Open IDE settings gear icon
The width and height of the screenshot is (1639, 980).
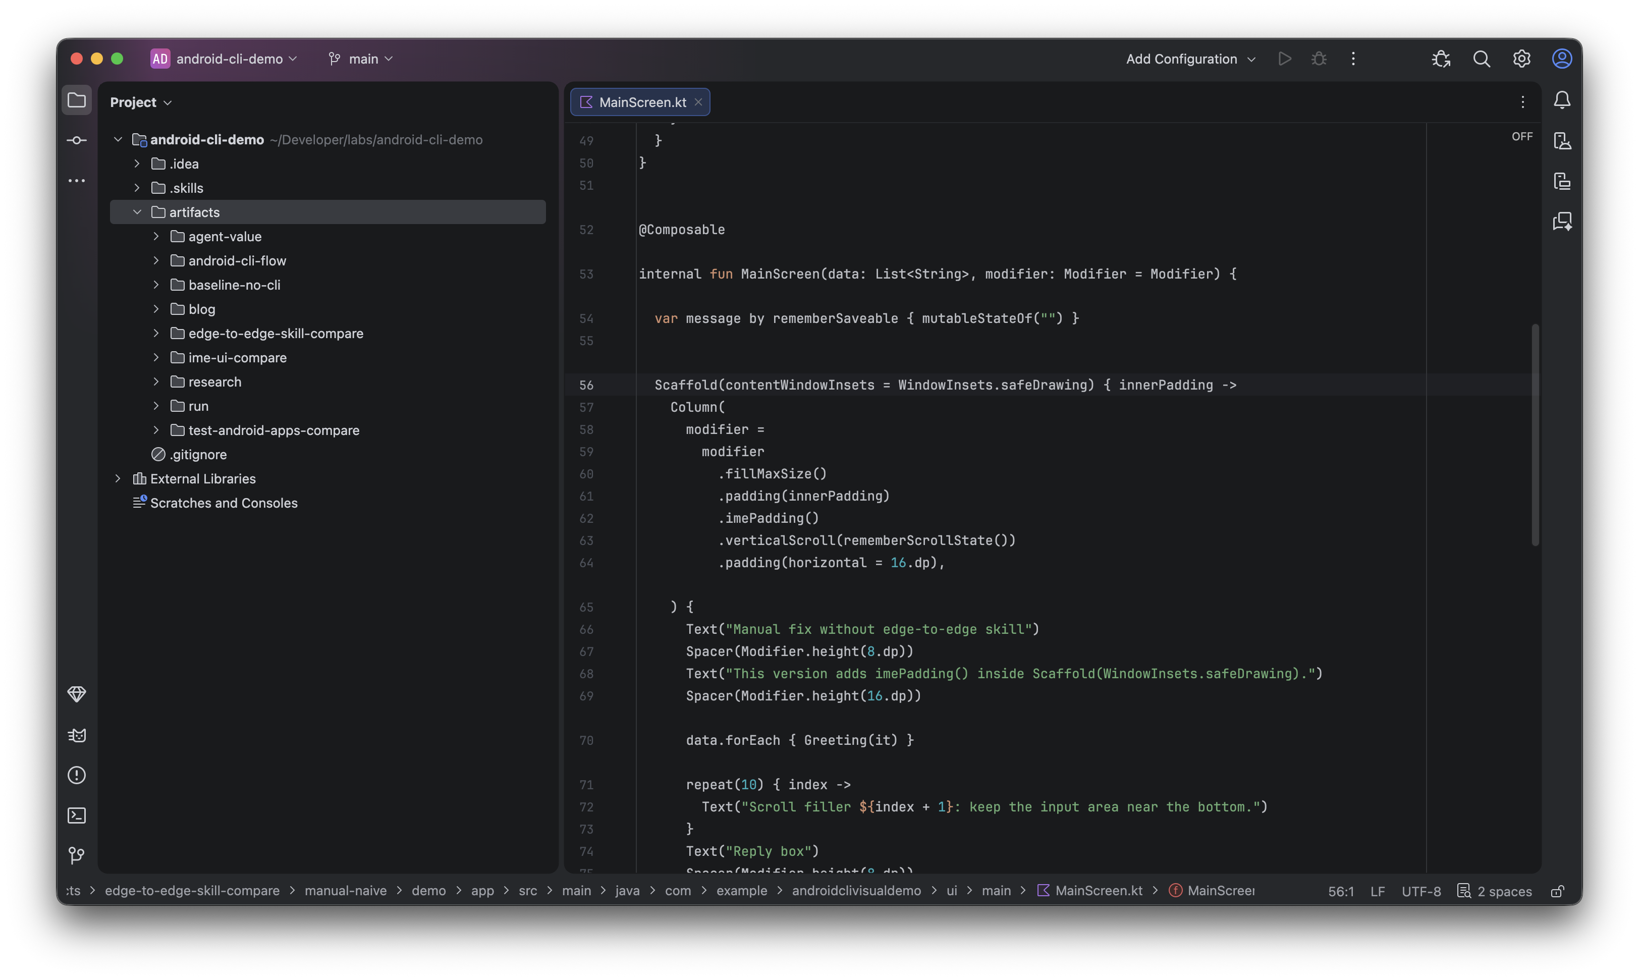coord(1521,59)
